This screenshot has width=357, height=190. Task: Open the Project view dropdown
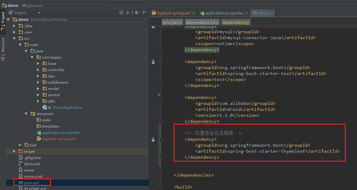[39, 13]
